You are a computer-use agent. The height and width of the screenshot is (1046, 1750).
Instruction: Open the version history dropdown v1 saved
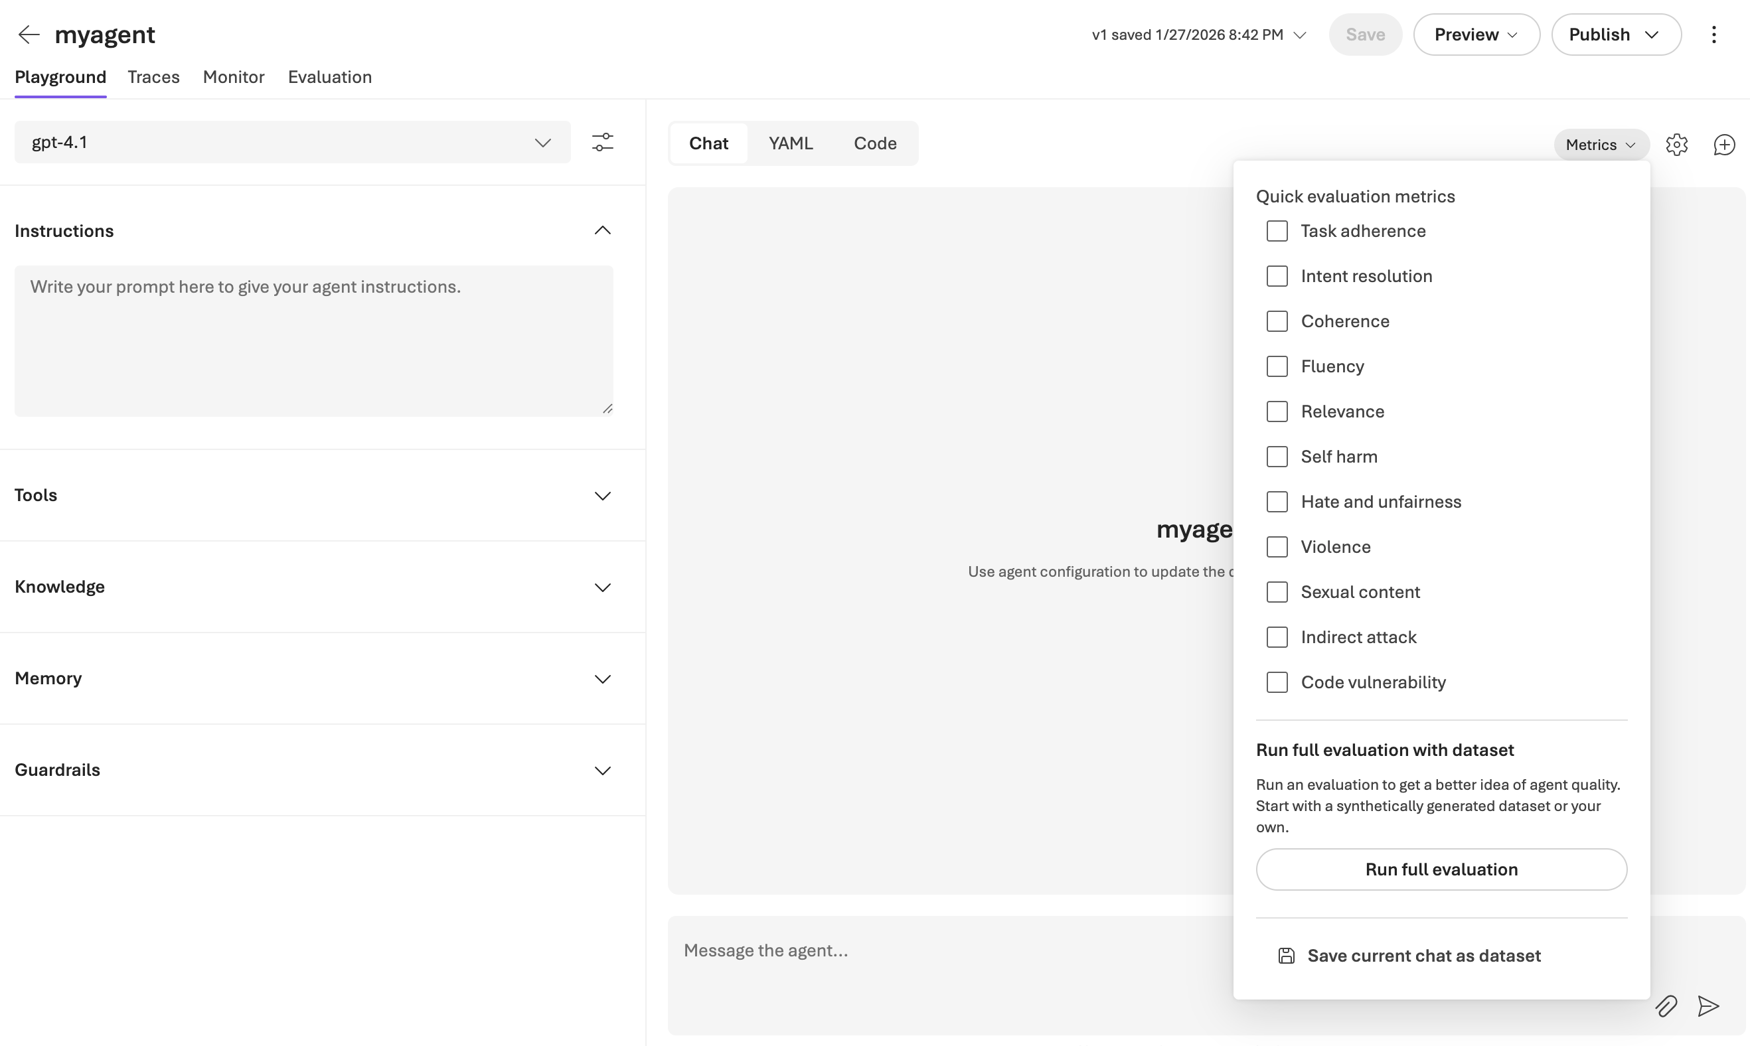(x=1198, y=35)
